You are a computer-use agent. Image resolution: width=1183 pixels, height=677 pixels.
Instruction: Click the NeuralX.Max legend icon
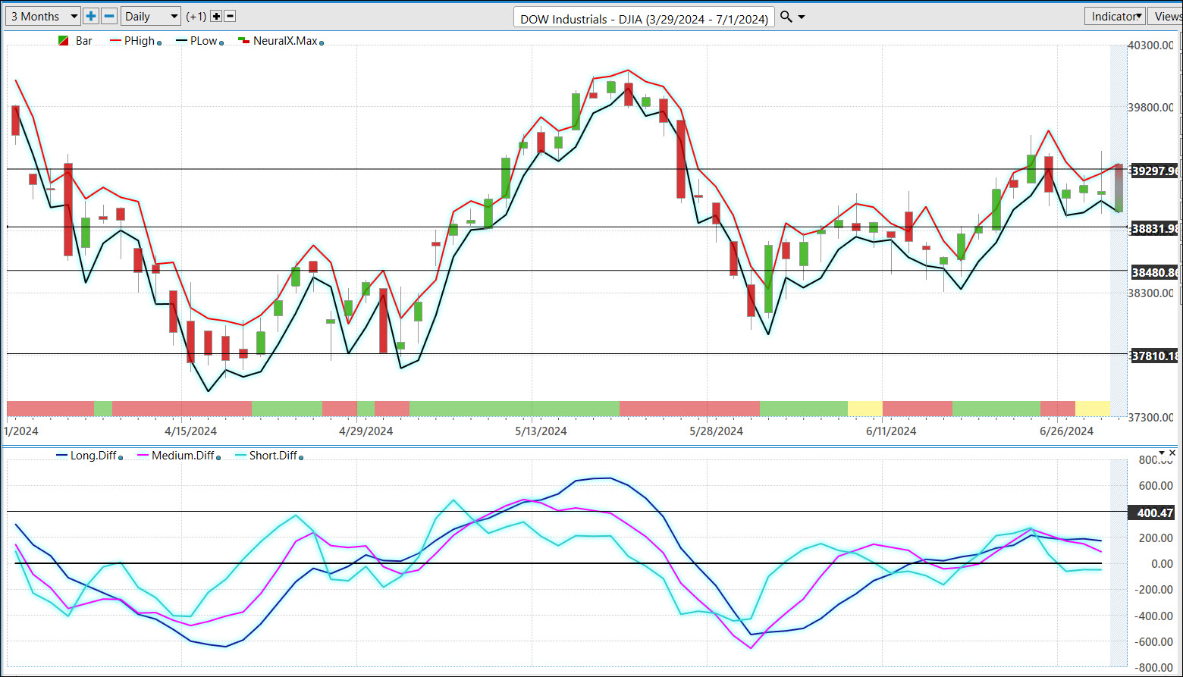(243, 40)
